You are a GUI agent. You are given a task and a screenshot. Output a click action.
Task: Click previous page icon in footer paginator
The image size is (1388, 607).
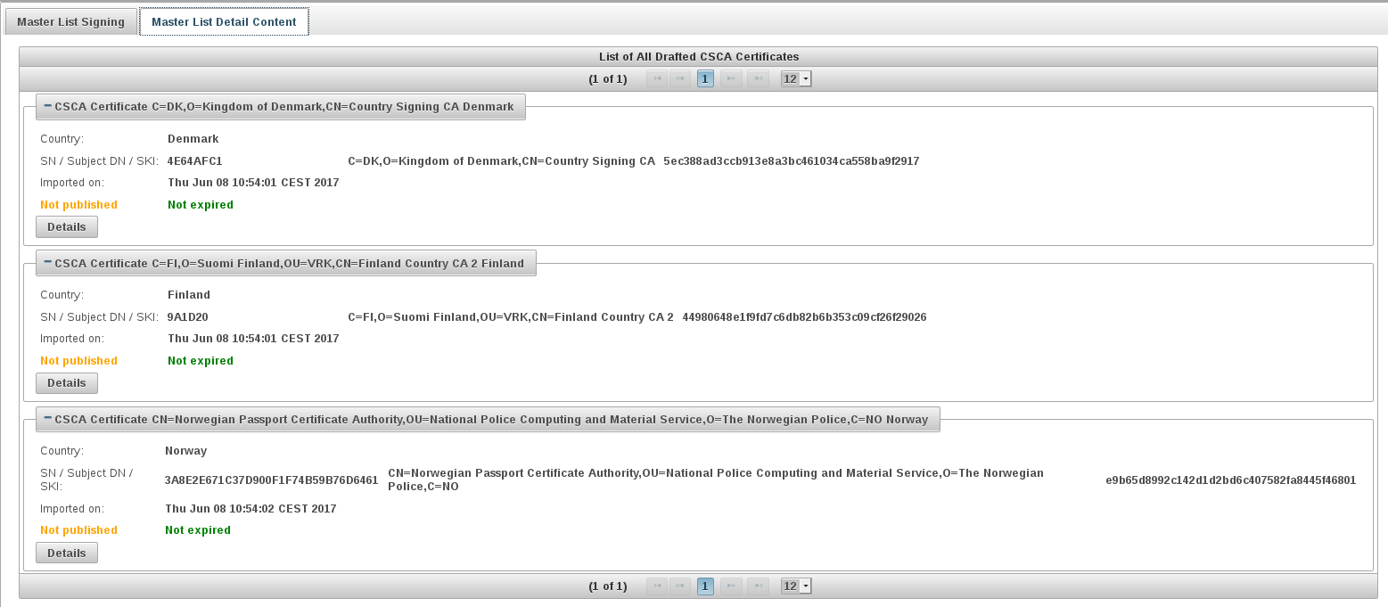coord(679,586)
